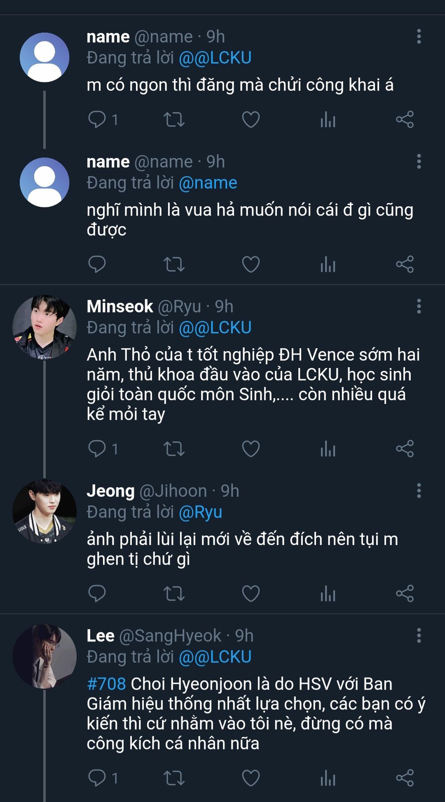
Task: Open three-dot menu on Jeong's tweet
Action: (419, 490)
